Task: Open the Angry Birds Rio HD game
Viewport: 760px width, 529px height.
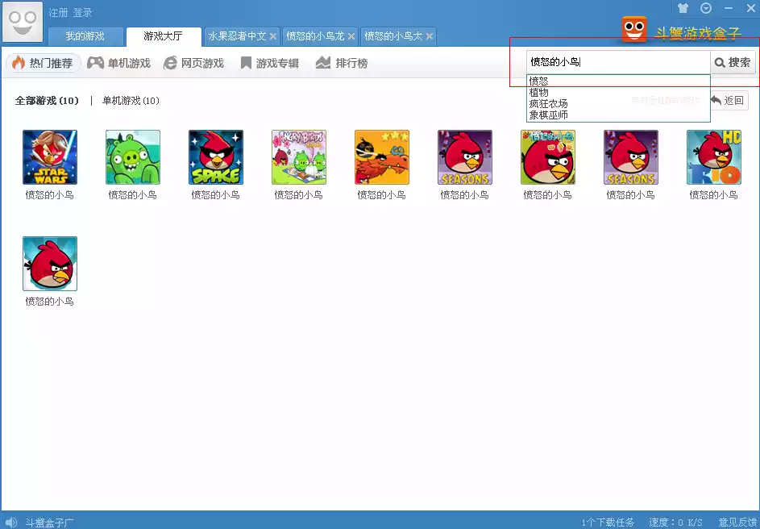Action: tap(714, 157)
